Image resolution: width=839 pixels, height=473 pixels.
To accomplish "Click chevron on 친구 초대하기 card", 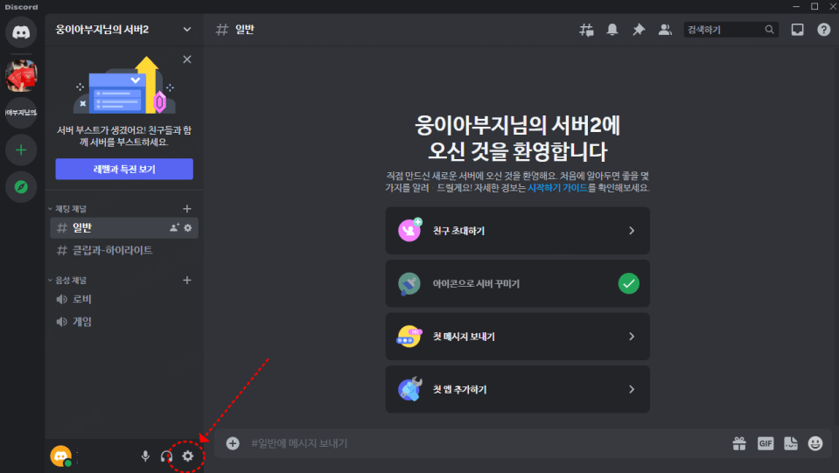I will click(x=632, y=231).
